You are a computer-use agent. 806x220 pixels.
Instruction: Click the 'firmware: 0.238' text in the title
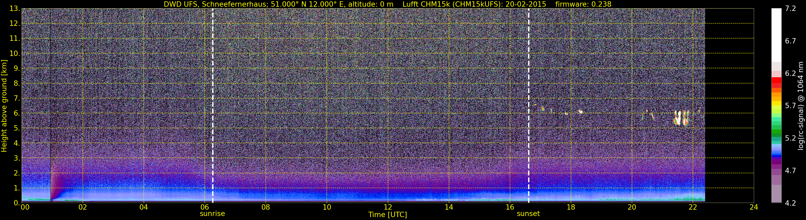(583, 4)
